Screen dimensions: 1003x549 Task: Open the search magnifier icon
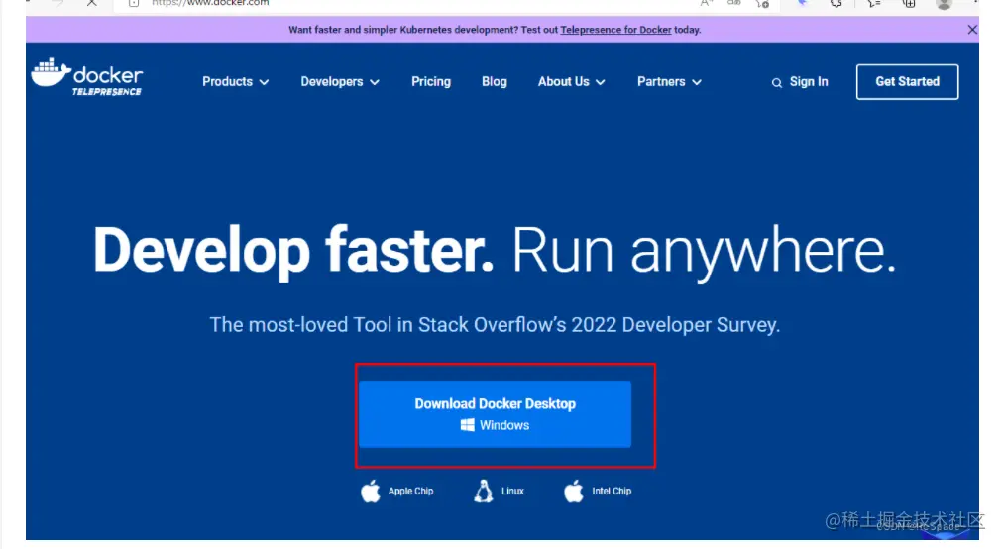click(x=777, y=82)
